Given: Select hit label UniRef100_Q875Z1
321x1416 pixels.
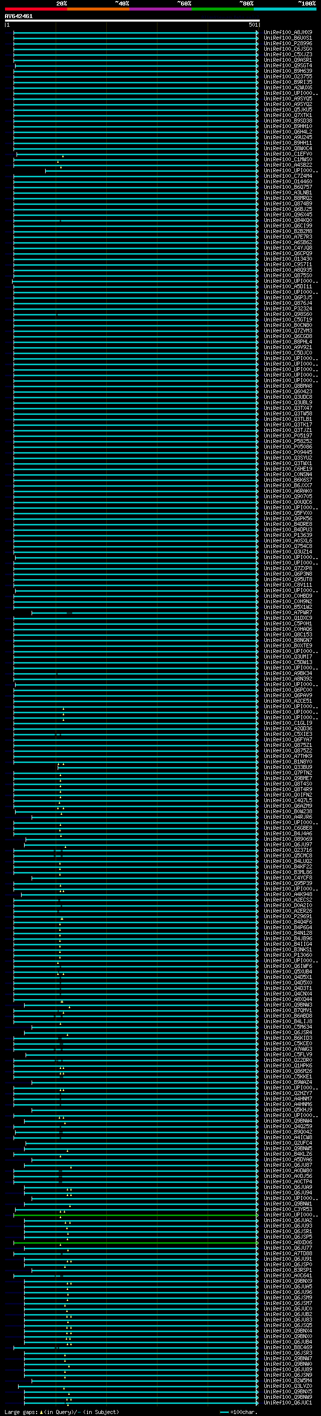Looking at the screenshot, I should click(288, 745).
